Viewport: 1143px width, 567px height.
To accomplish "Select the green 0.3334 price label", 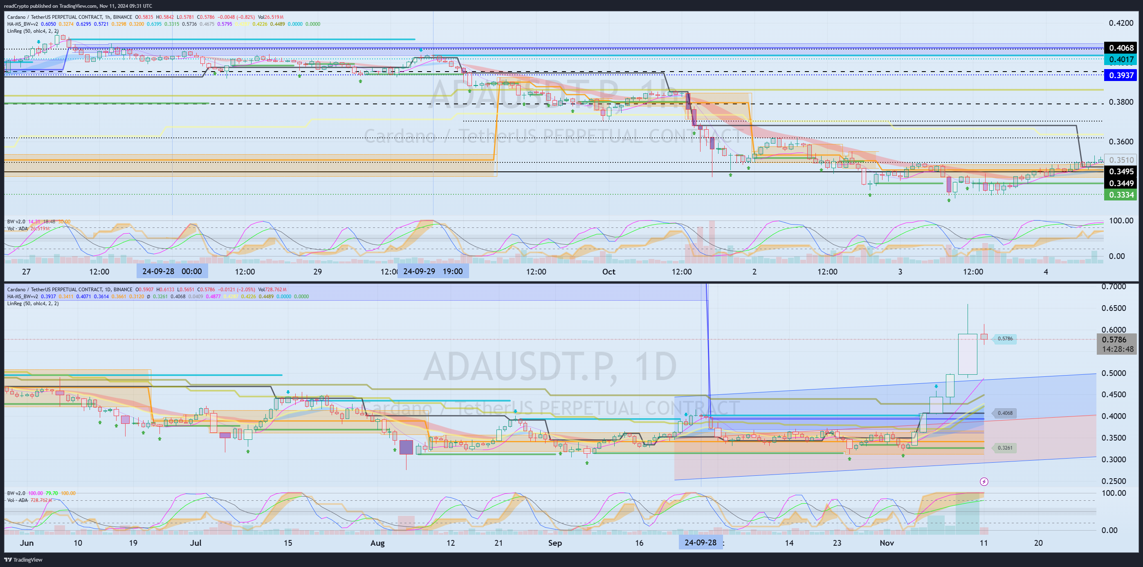I will pyautogui.click(x=1121, y=194).
